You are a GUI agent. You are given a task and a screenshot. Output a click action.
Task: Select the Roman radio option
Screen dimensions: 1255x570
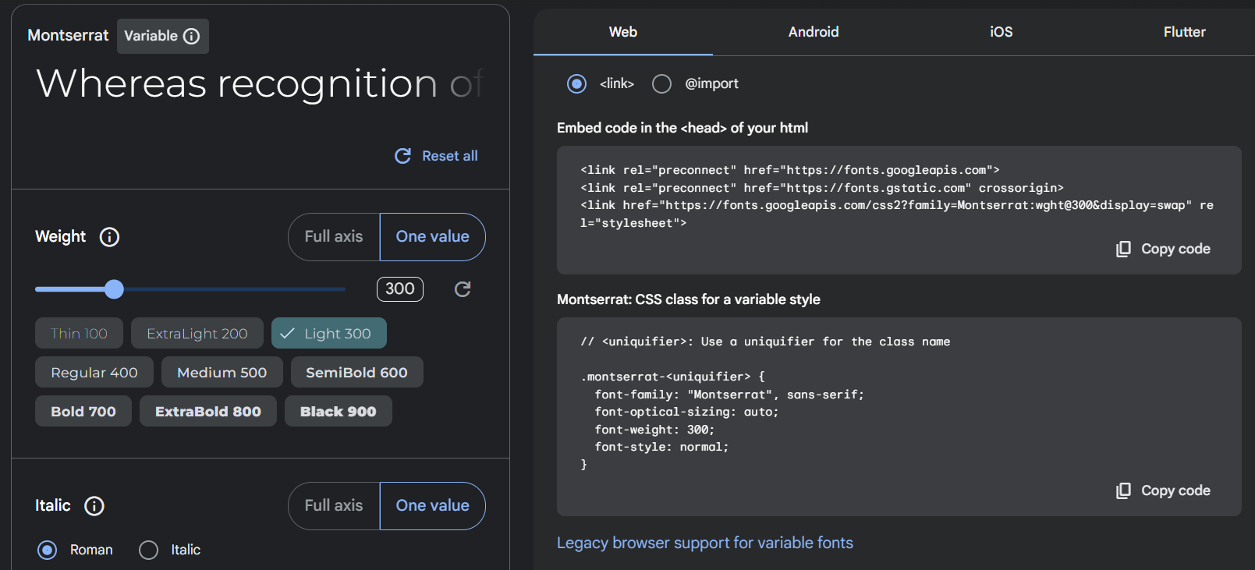pos(47,551)
